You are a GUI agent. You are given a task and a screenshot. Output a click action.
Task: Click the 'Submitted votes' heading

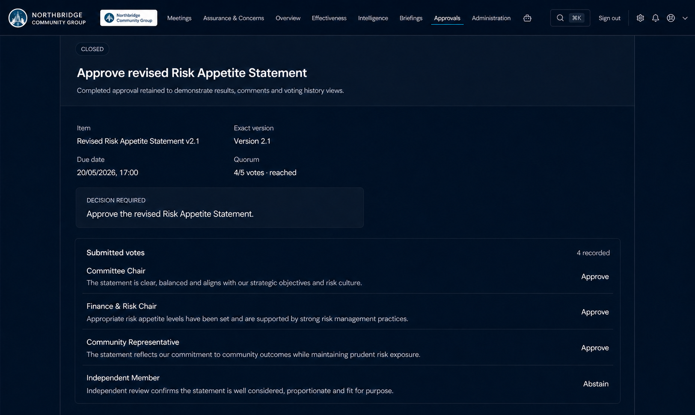(x=116, y=253)
